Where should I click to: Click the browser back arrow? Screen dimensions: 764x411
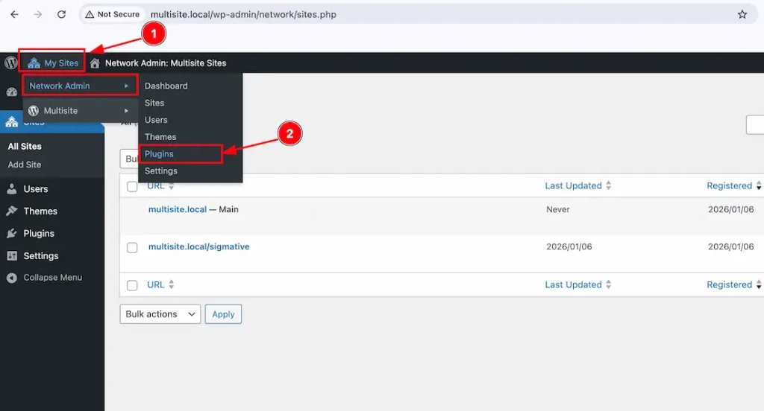pos(15,15)
